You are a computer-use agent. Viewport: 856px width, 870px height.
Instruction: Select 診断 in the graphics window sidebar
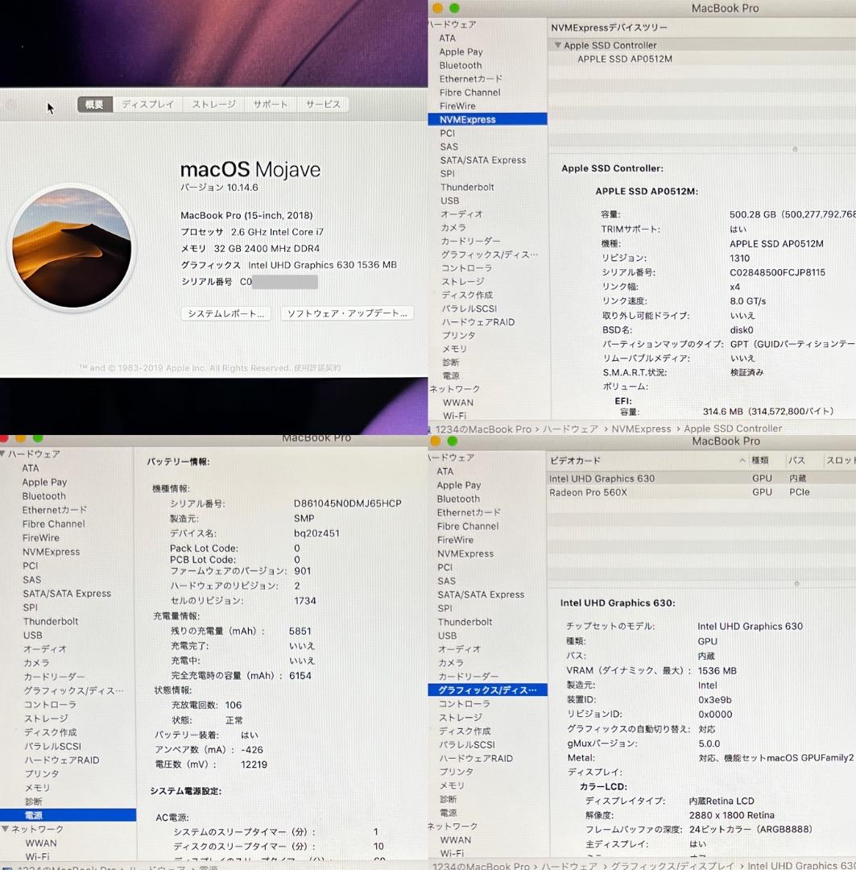click(x=449, y=800)
